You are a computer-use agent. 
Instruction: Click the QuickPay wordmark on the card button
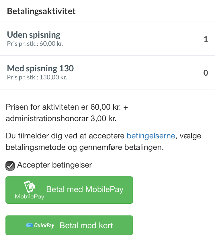pos(44,226)
